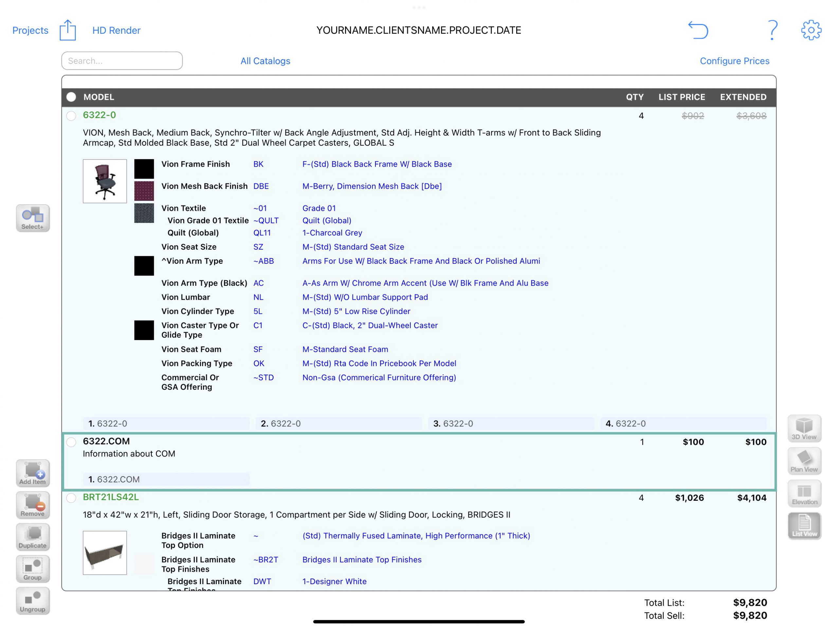Tap the share/export icon
The image size is (838, 628).
68,30
